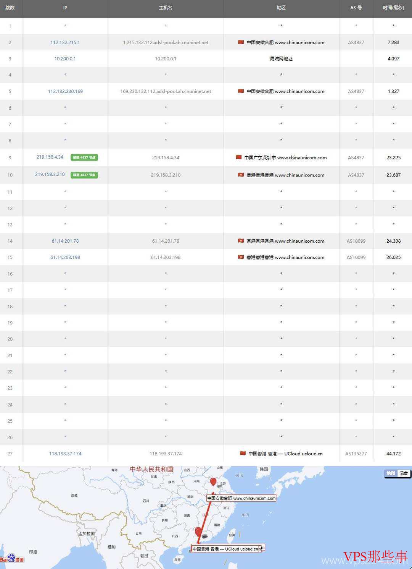Click 中国香港 香港 — UCloud ucloud.cn table cell

[x=281, y=454]
